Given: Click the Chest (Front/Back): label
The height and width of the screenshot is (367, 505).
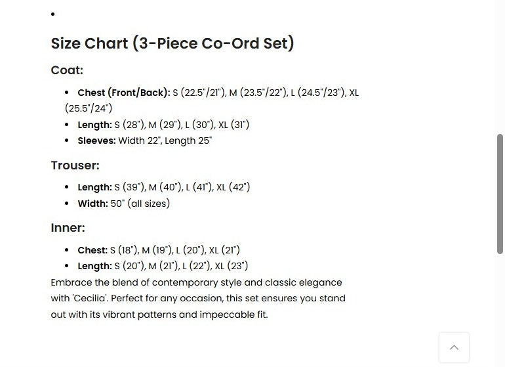Looking at the screenshot, I should tap(123, 93).
